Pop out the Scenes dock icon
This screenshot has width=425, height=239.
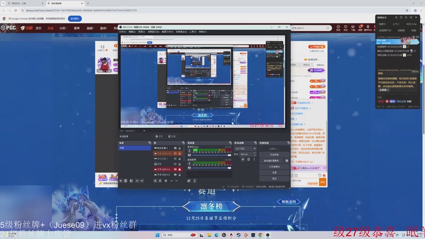(150, 143)
